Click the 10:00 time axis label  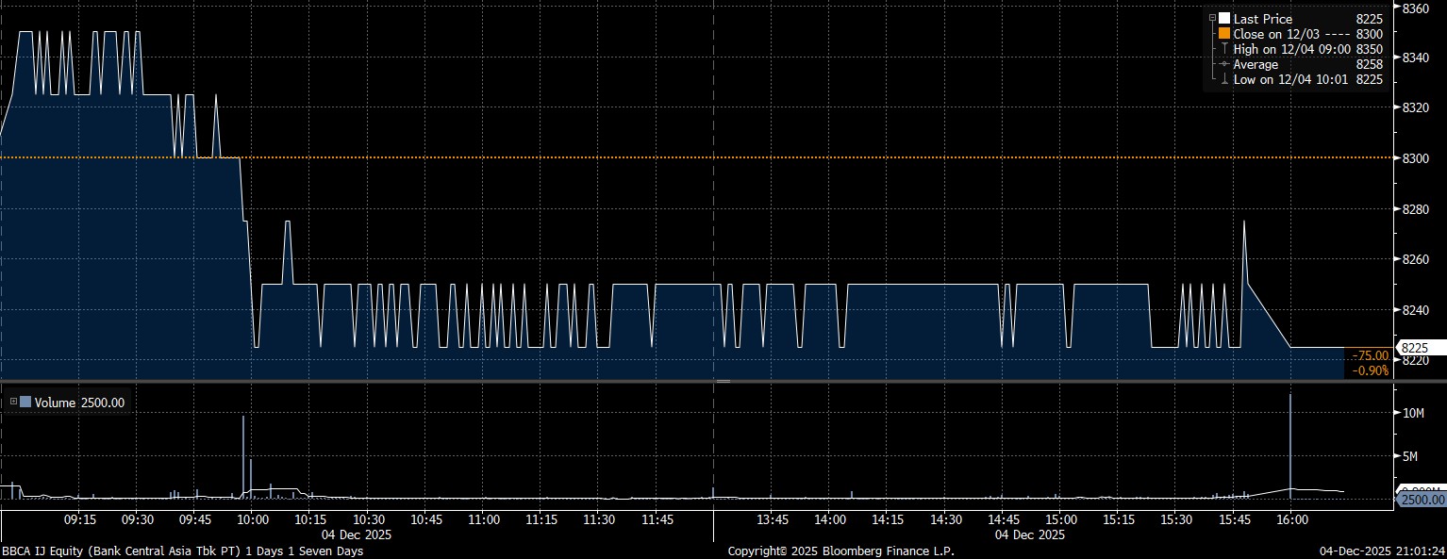tap(254, 520)
